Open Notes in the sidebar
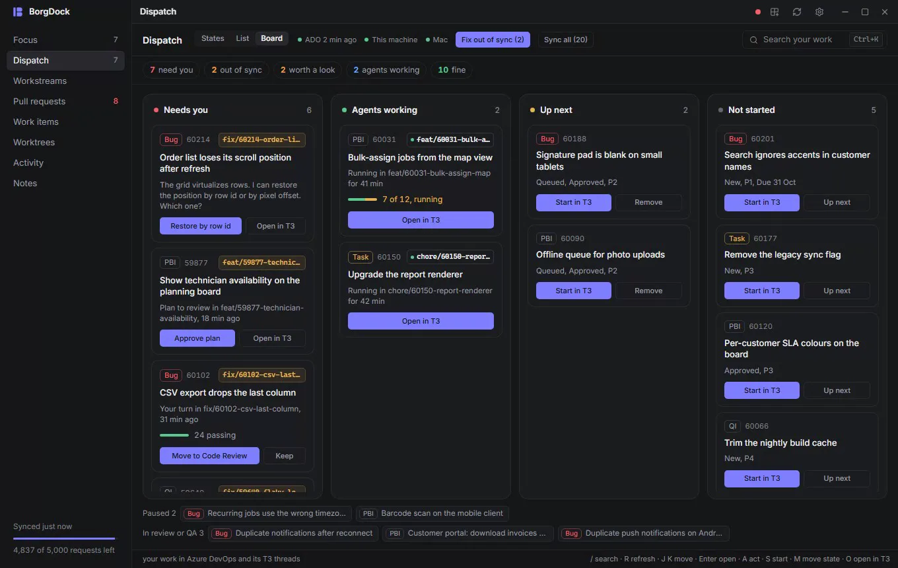Viewport: 898px width, 568px height. tap(65, 183)
